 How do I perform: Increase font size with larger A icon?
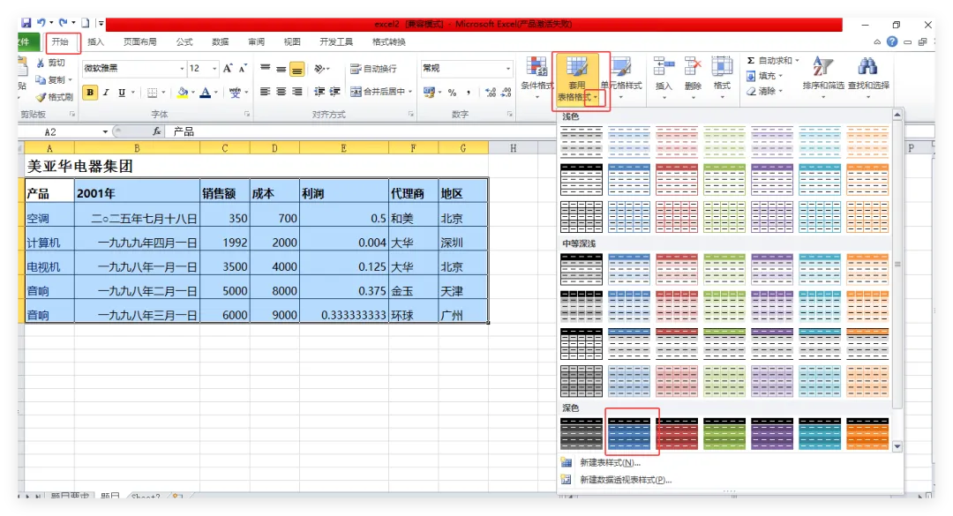pos(228,68)
